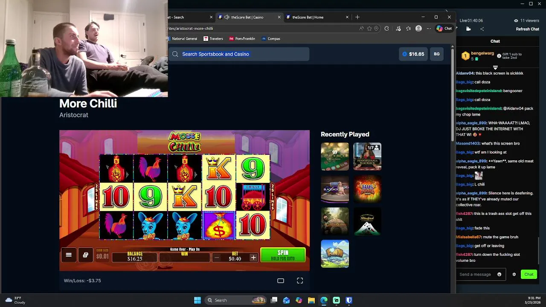The height and width of the screenshot is (307, 546).
Task: Click Refresh Chat in stream panel
Action: tap(527, 29)
